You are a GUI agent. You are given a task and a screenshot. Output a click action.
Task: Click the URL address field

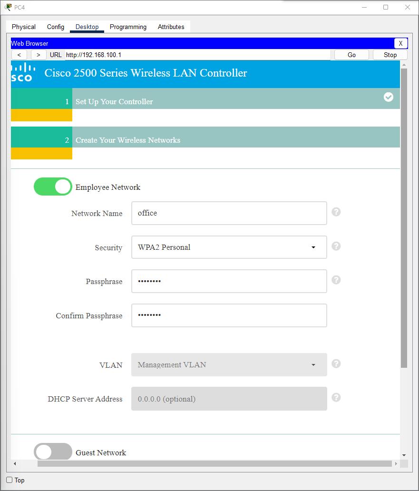point(197,55)
